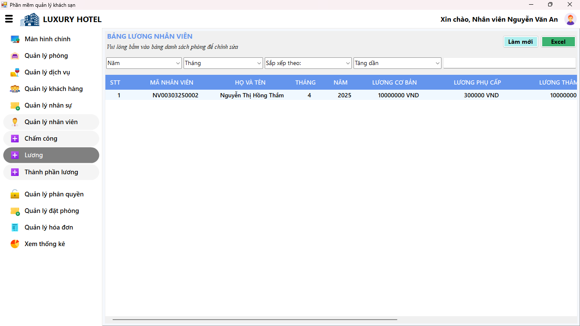The image size is (580, 326).
Task: Click the Quản lý hóa đơn invoice icon
Action: 15,227
